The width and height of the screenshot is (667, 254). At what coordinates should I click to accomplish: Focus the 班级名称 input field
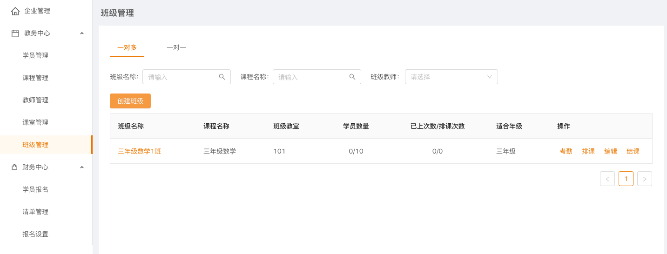[182, 77]
